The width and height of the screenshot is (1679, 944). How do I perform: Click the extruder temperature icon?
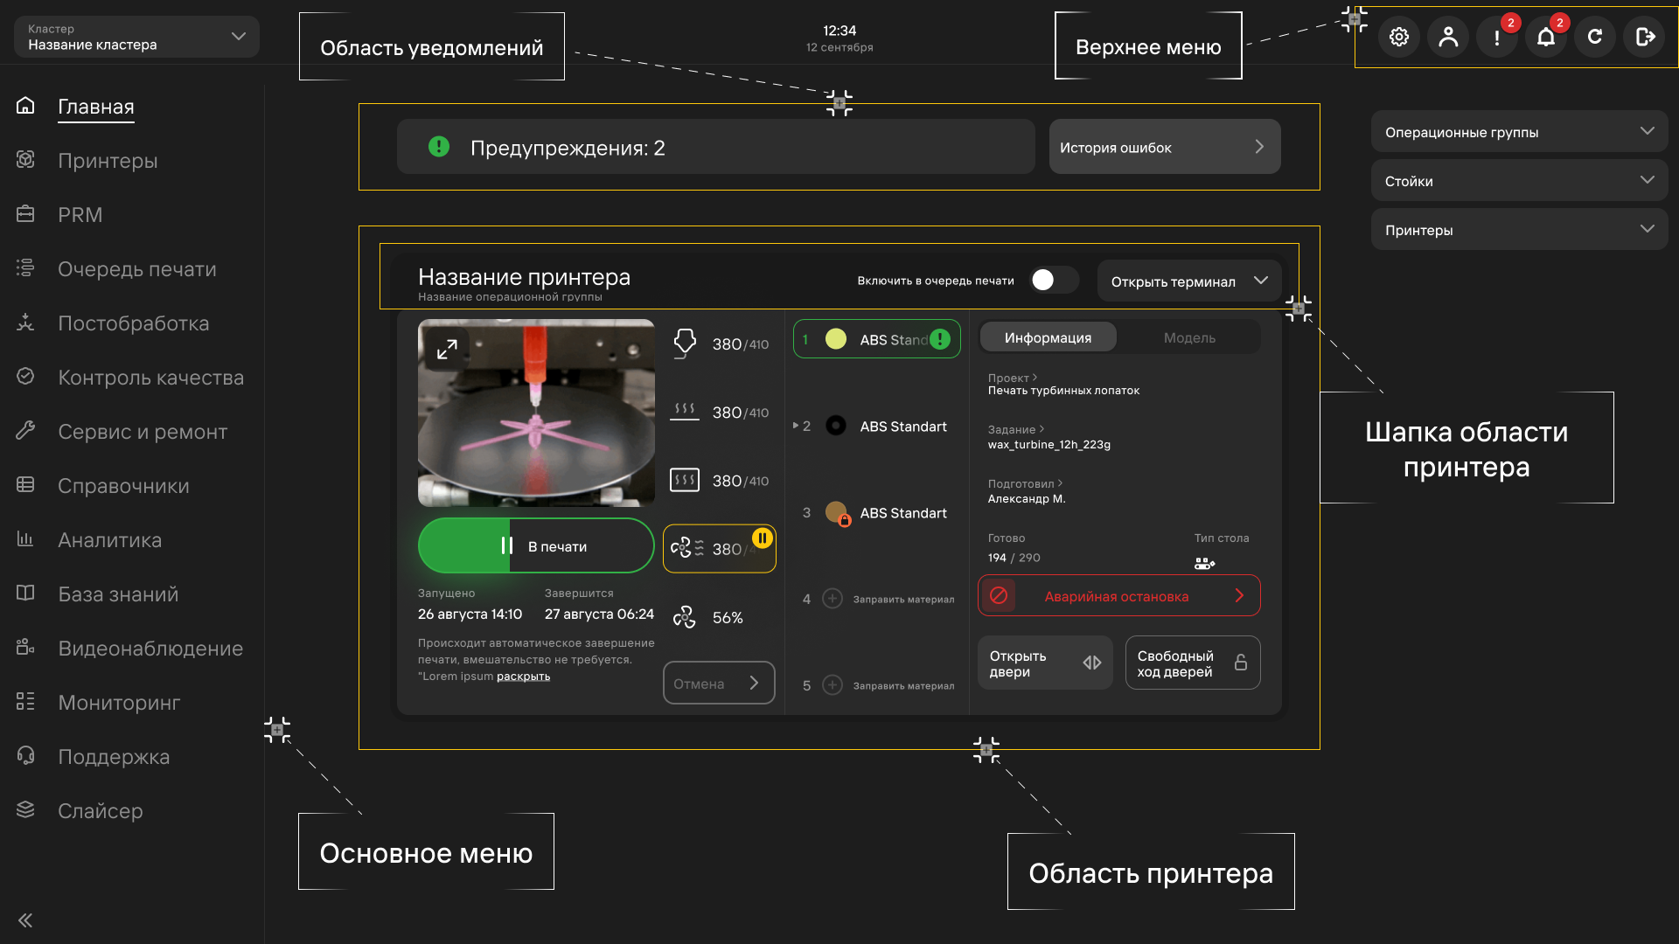[685, 344]
